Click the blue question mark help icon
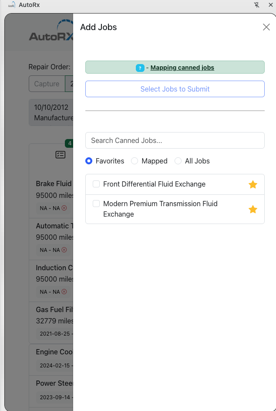The image size is (276, 411). coord(140,68)
